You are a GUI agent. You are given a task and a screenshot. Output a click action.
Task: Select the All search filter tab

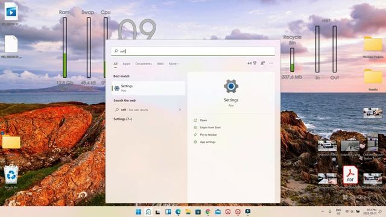tap(115, 64)
